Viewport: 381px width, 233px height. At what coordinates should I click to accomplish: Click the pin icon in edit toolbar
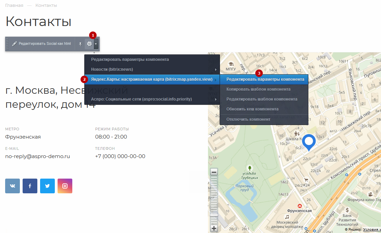coord(80,44)
